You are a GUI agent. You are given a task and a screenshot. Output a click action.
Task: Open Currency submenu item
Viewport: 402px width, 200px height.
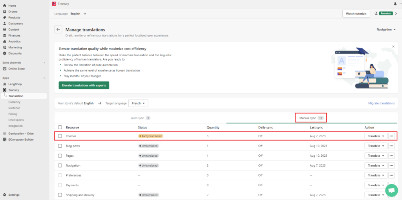point(15,102)
